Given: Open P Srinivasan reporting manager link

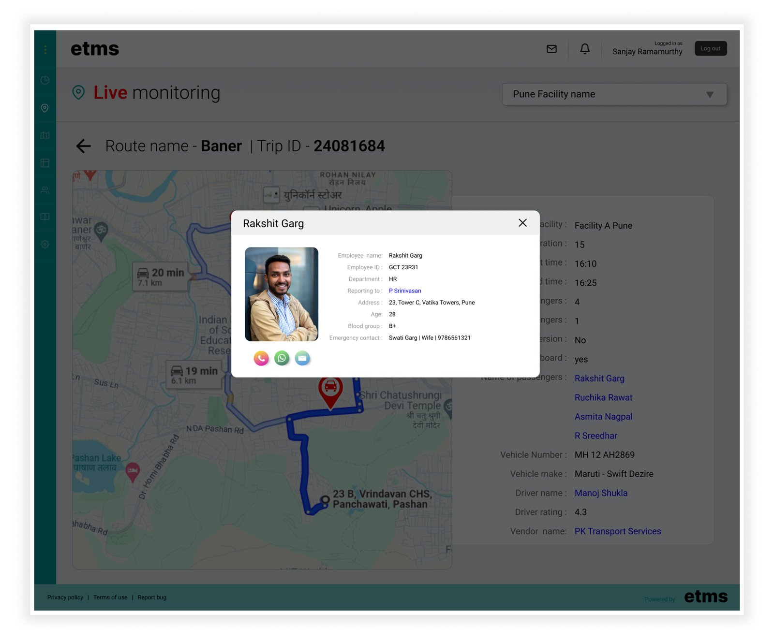Looking at the screenshot, I should 405,291.
